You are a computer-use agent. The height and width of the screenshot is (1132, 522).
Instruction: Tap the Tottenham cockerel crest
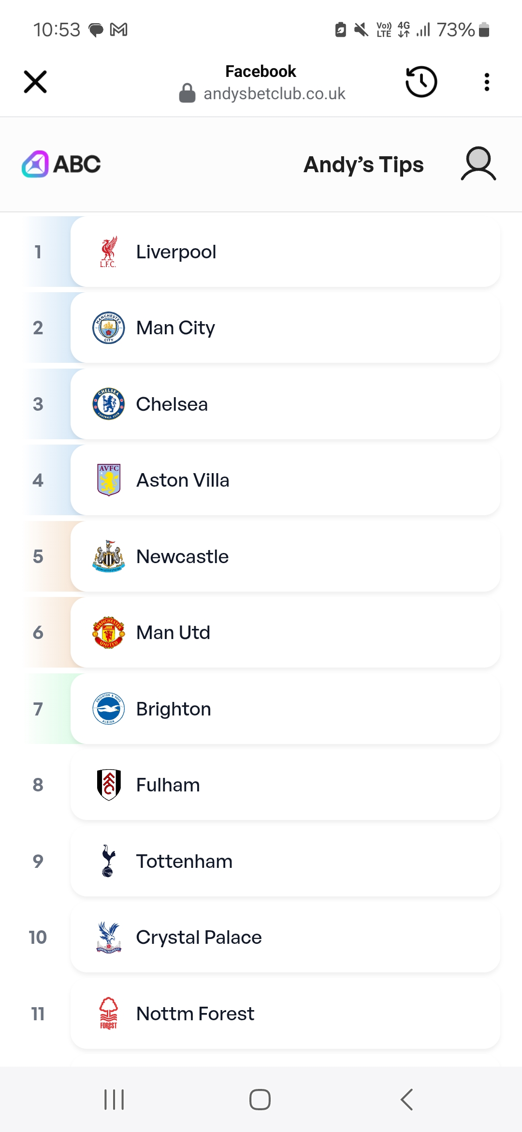pyautogui.click(x=109, y=861)
